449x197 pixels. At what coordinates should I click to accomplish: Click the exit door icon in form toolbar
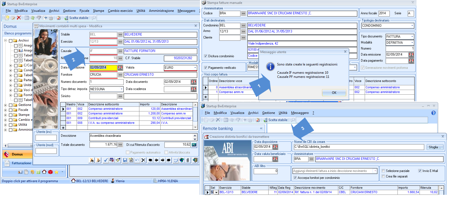click(x=195, y=160)
